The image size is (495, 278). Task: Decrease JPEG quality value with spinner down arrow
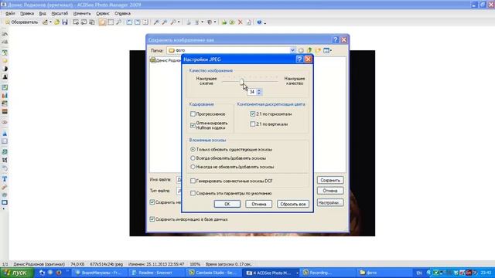coord(259,93)
